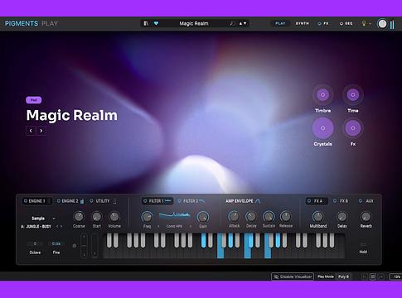Open the lightbulb dropdown chevron
The height and width of the screenshot is (298, 402).
click(370, 24)
